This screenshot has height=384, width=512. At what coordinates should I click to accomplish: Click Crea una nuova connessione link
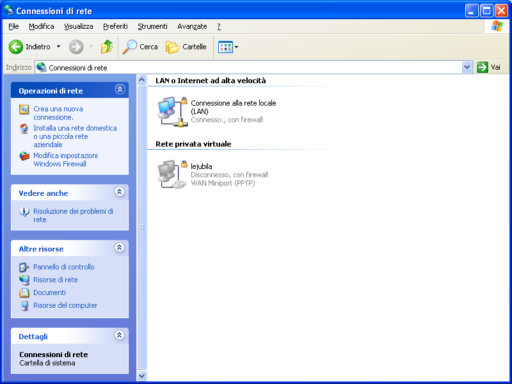click(x=58, y=113)
